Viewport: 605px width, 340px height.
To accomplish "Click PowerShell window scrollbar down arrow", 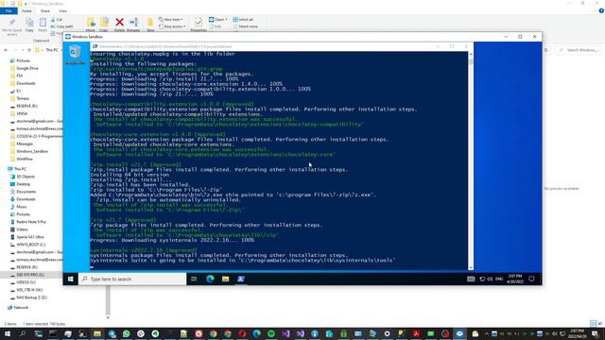I will tap(471, 267).
